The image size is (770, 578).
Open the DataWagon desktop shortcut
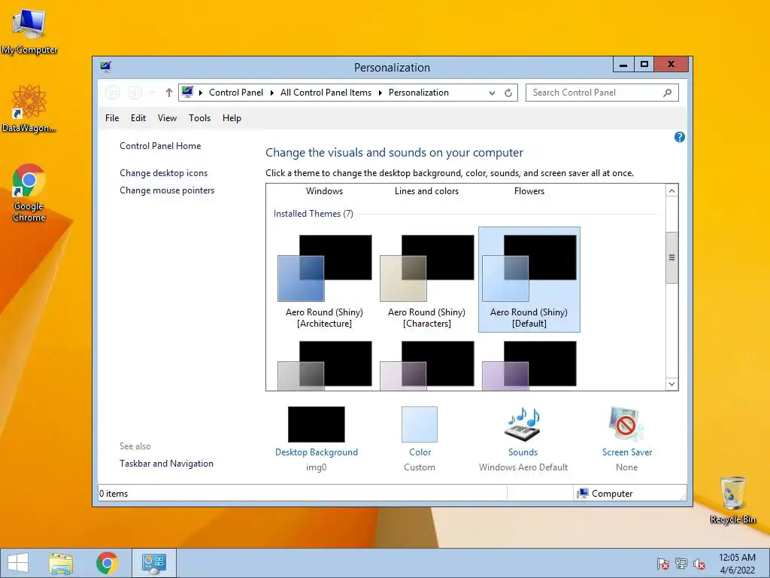coord(29,108)
